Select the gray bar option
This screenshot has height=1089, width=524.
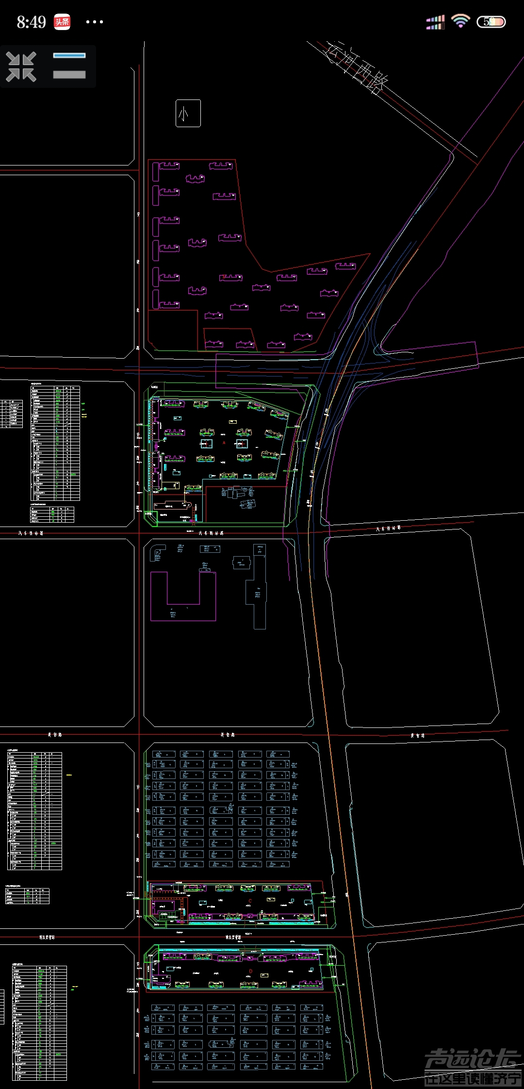point(69,75)
